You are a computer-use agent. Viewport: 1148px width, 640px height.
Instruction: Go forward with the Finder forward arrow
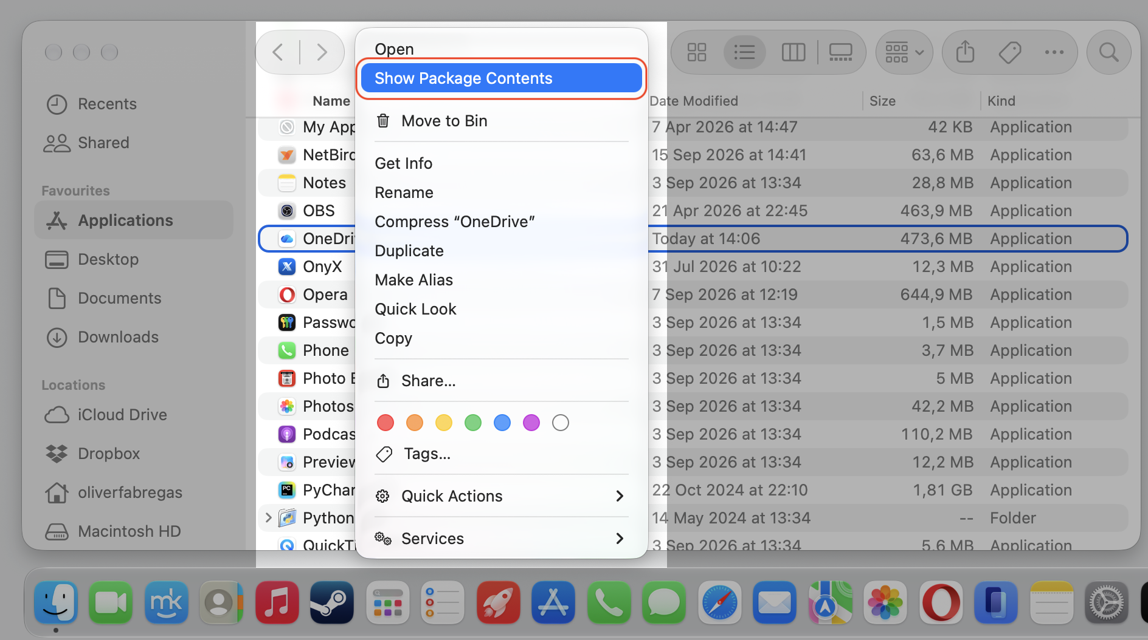point(322,52)
